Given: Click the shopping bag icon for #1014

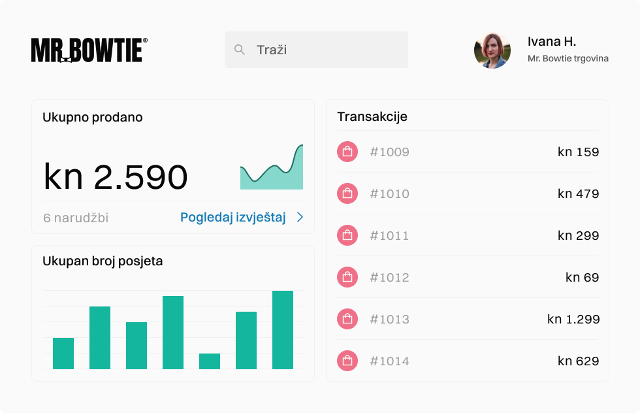Looking at the screenshot, I should coord(347,361).
